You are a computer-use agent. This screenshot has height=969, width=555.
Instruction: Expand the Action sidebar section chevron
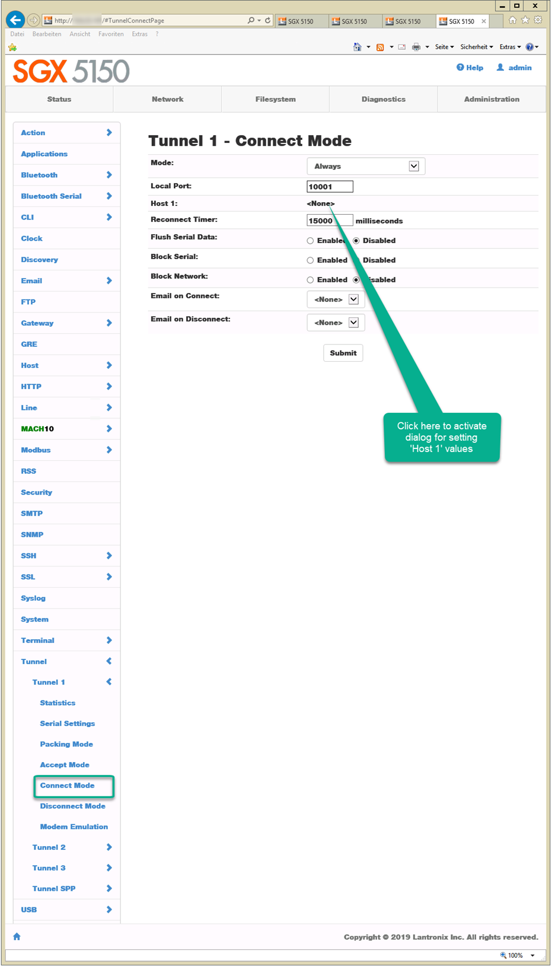point(109,133)
